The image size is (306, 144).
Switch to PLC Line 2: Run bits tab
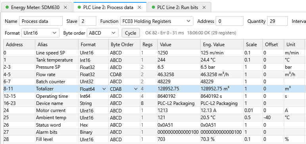click(x=179, y=7)
